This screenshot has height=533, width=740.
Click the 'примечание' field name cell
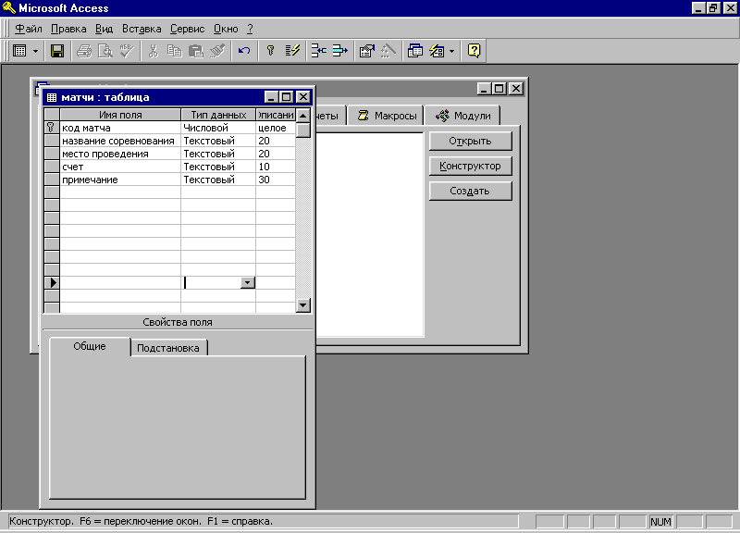tap(120, 180)
